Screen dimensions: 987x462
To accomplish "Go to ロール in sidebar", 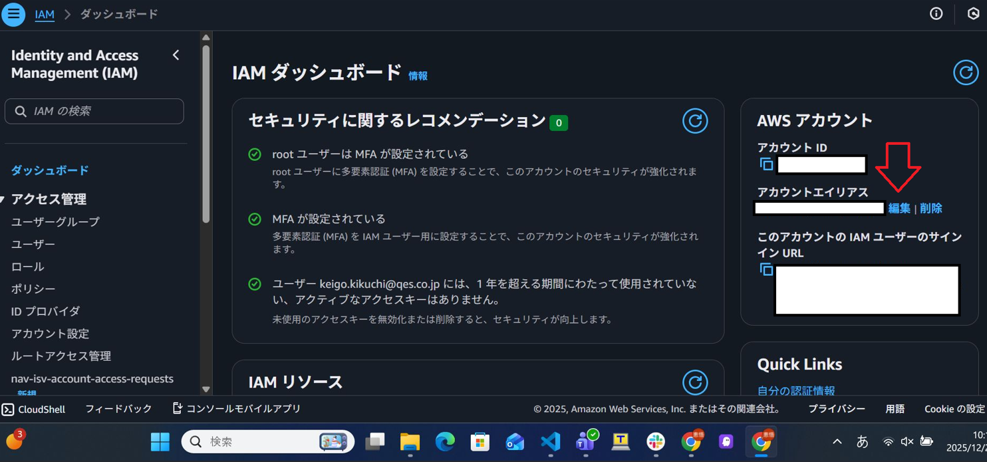I will click(x=28, y=267).
